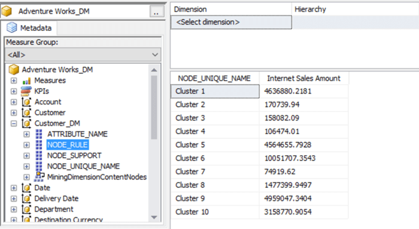This screenshot has width=419, height=229.
Task: Open the Measure Group dropdown
Action: coord(83,55)
